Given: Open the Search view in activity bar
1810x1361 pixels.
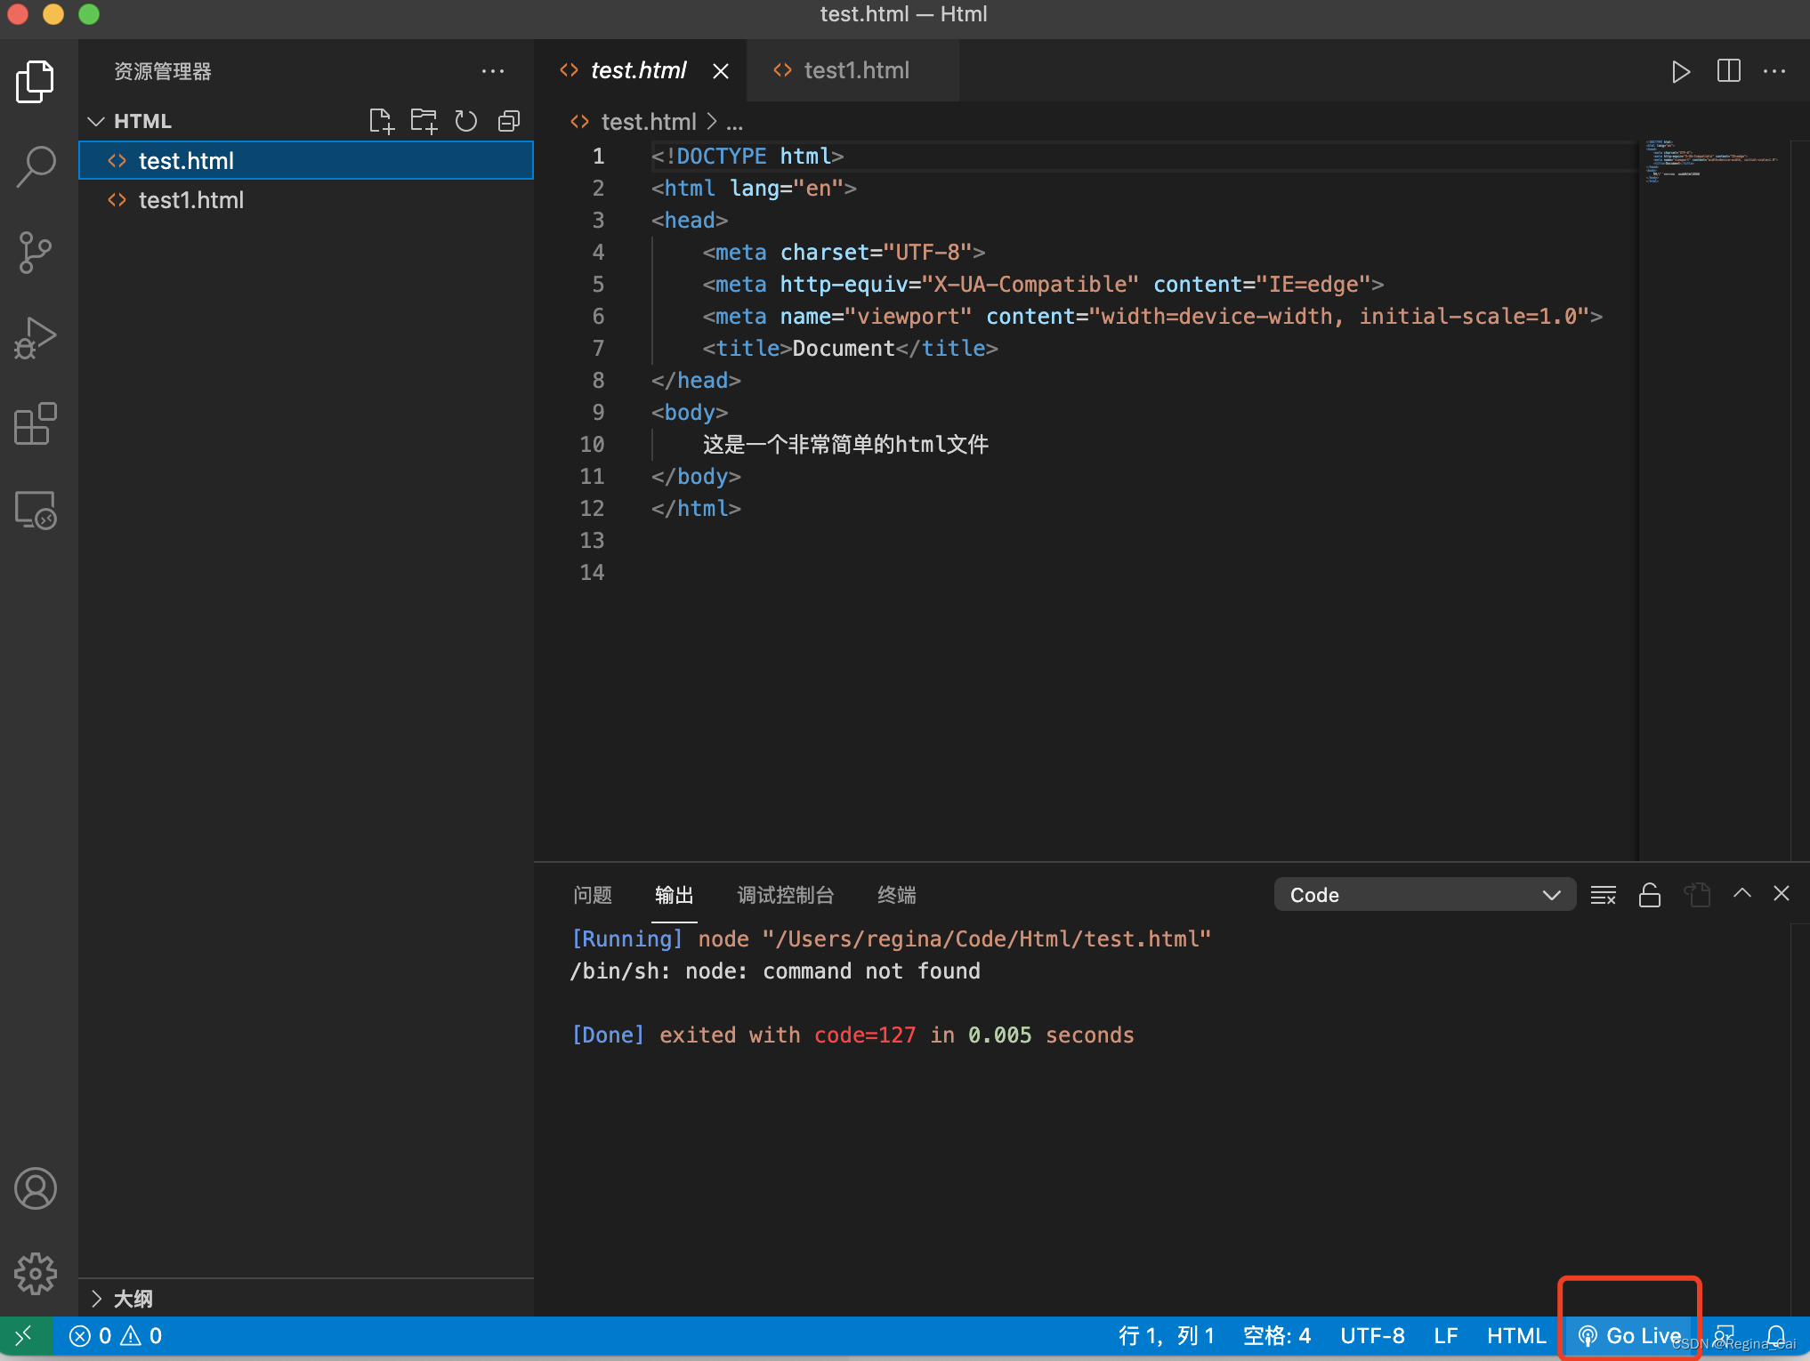Looking at the screenshot, I should 36,166.
